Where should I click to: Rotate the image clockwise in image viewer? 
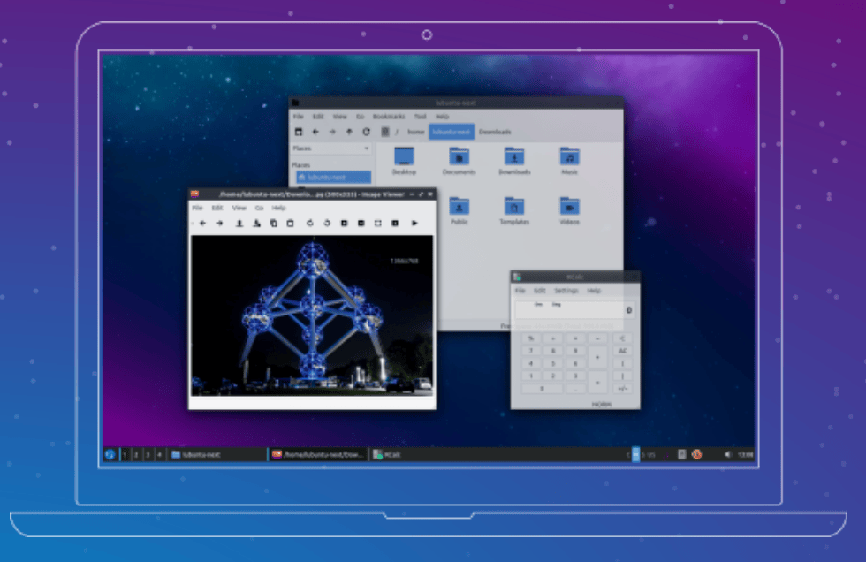[x=327, y=224]
